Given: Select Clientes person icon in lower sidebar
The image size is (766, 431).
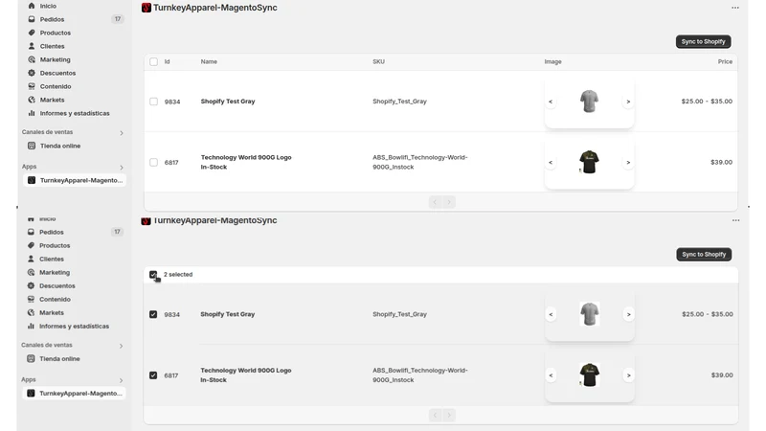Looking at the screenshot, I should (31, 259).
